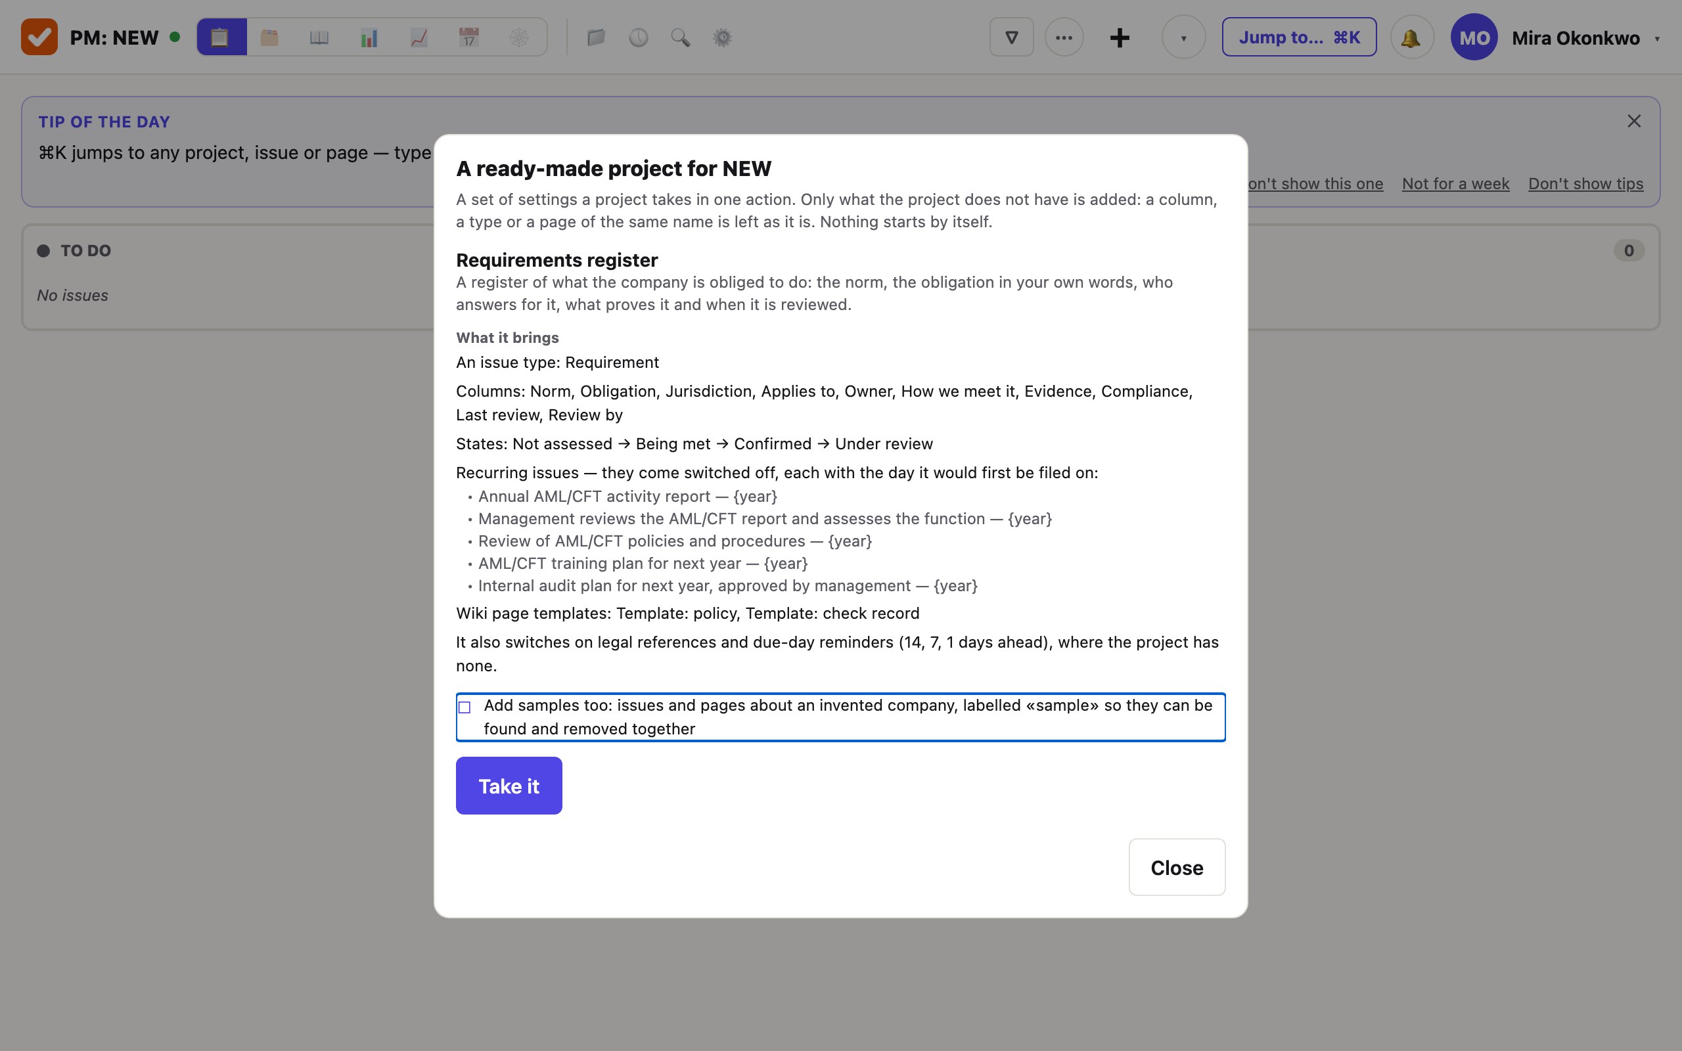
Task: Open the three-dots more options button
Action: [x=1064, y=37]
